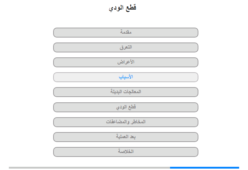
Task: Open the قطع الودي section button
Action: point(125,107)
